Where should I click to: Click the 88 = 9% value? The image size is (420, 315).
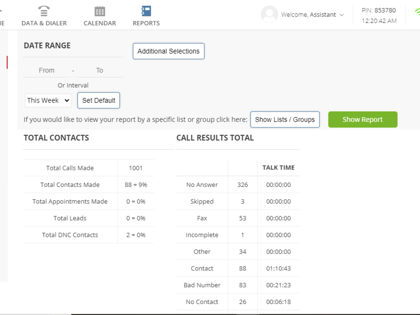(x=136, y=185)
